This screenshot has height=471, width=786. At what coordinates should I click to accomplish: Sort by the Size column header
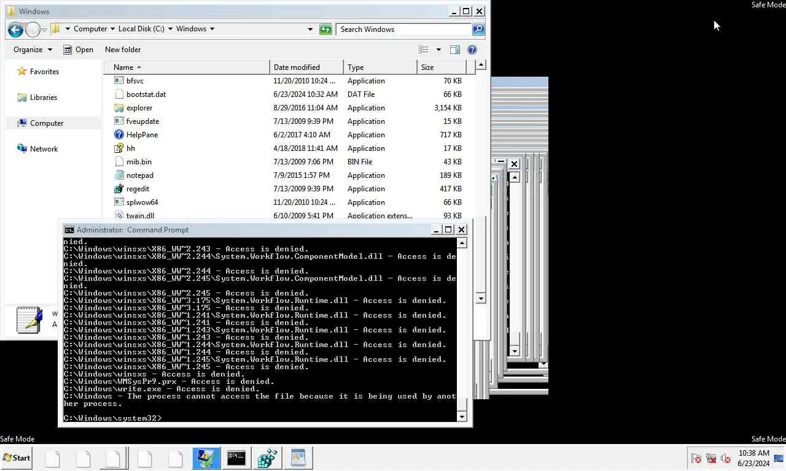click(x=441, y=67)
